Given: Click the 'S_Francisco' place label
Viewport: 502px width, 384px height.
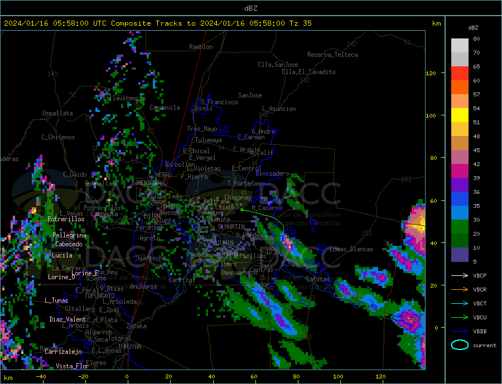Looking at the screenshot, I should pyautogui.click(x=220, y=102).
